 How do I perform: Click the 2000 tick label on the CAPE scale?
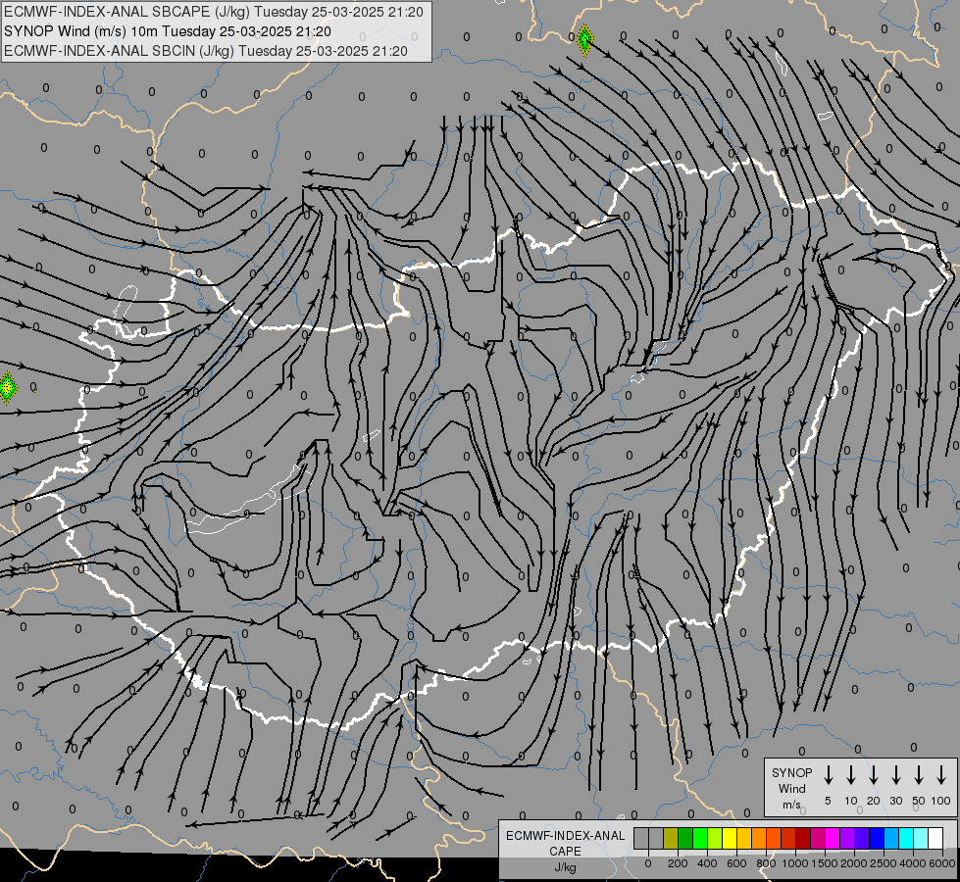pos(854,863)
